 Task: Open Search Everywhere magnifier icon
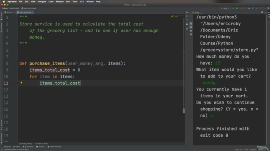point(268,8)
